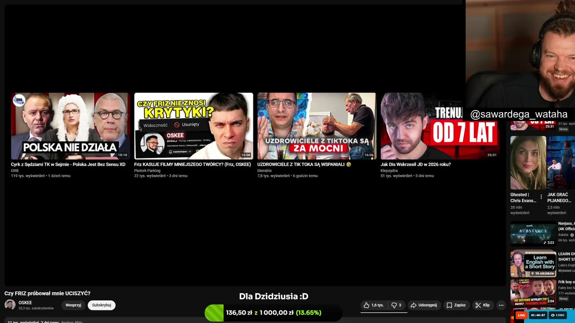Support the channel with Wesprzyj button
This screenshot has width=575, height=323.
pos(73,305)
